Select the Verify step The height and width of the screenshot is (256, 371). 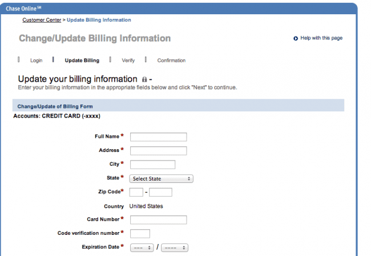(128, 61)
